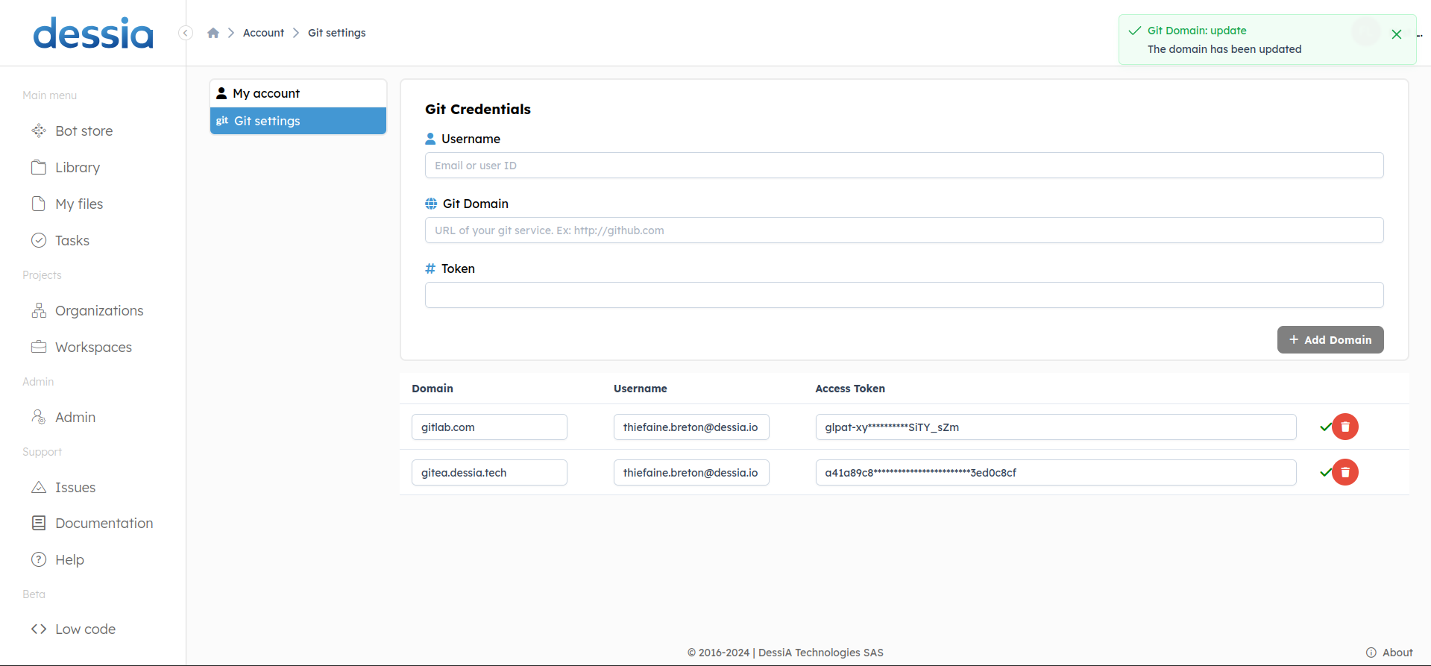Collapse the sidebar with the chevron button
This screenshot has width=1431, height=666.
pos(186,33)
